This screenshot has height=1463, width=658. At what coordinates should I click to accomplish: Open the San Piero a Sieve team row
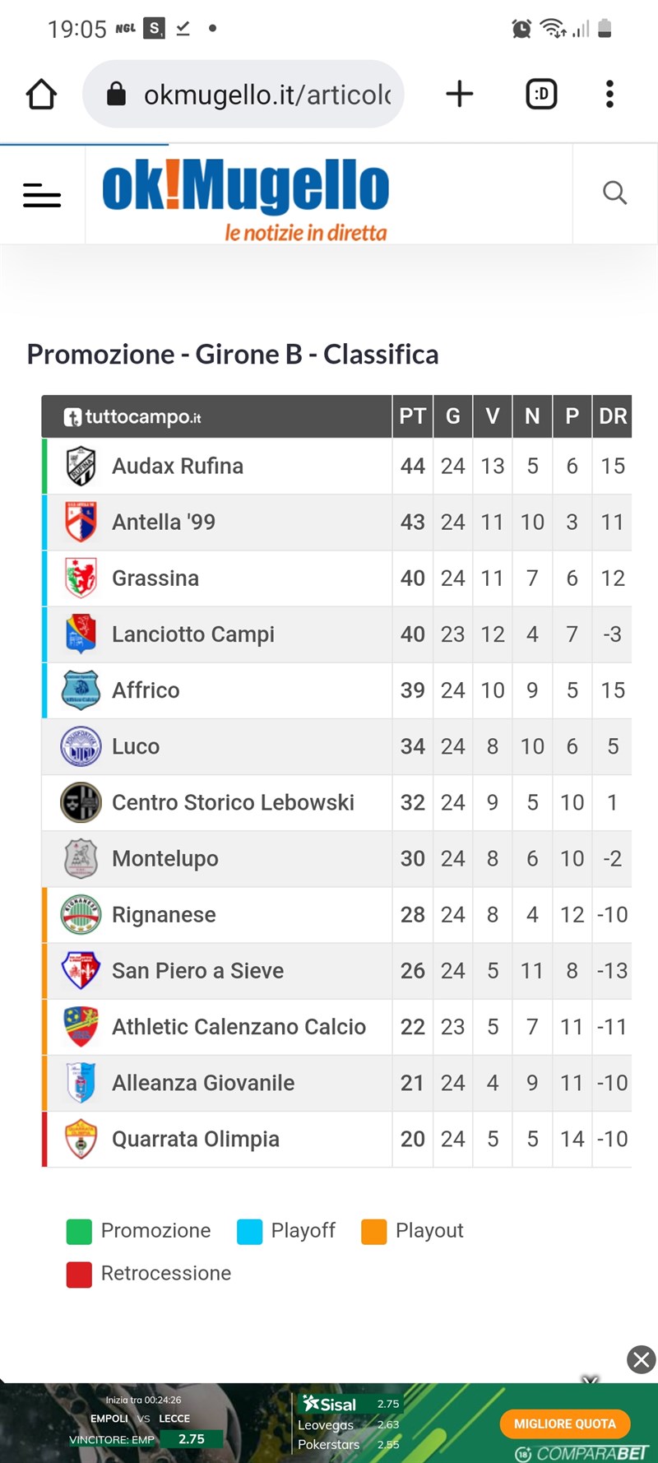click(197, 971)
